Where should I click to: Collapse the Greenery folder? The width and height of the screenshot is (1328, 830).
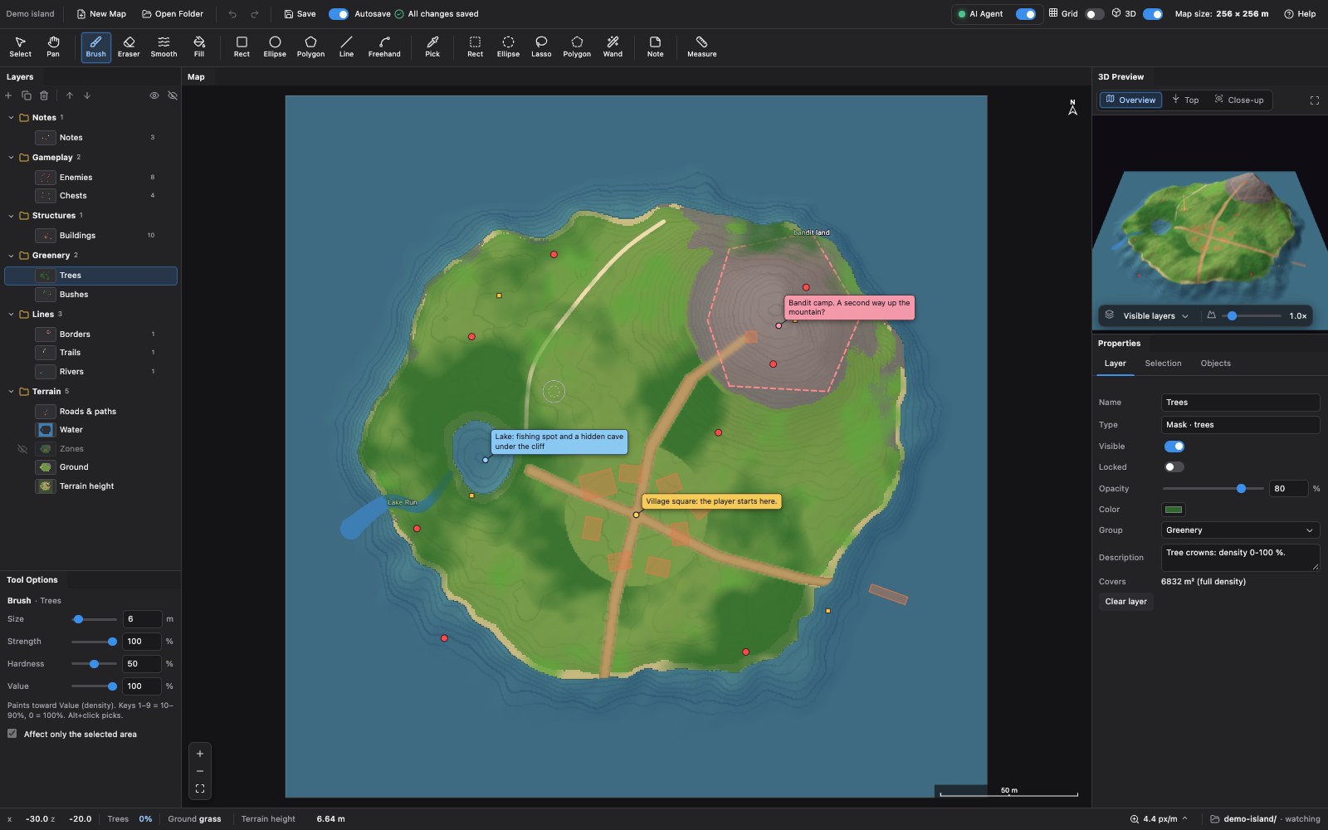[x=11, y=256]
